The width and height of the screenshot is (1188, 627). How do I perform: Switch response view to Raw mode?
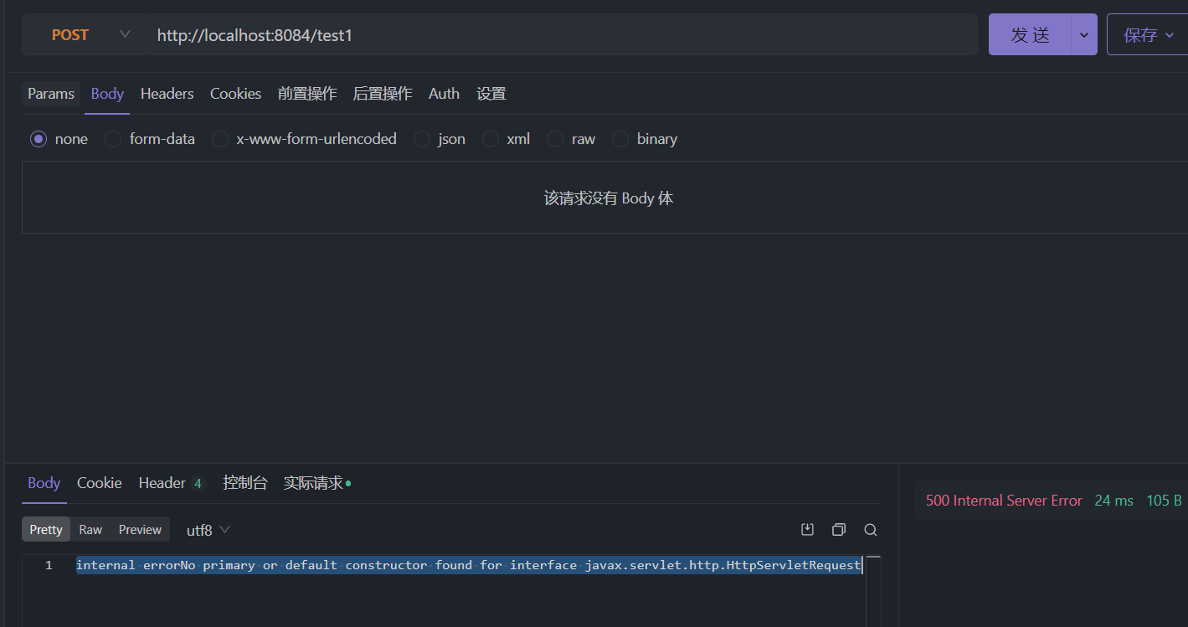click(x=90, y=529)
